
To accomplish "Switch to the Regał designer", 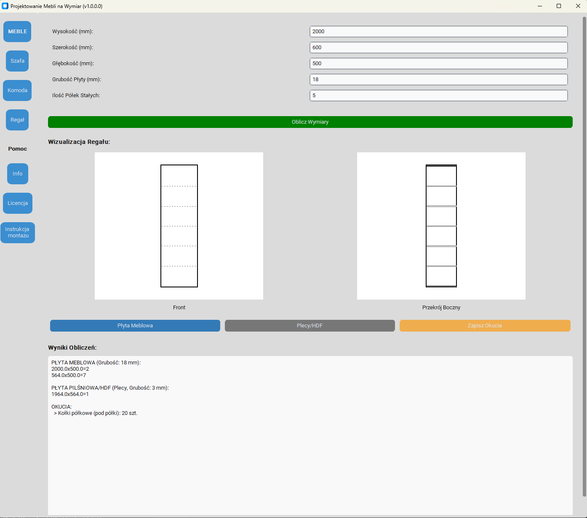I will point(17,120).
